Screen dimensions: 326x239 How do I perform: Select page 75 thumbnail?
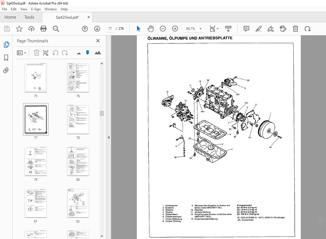[36, 78]
